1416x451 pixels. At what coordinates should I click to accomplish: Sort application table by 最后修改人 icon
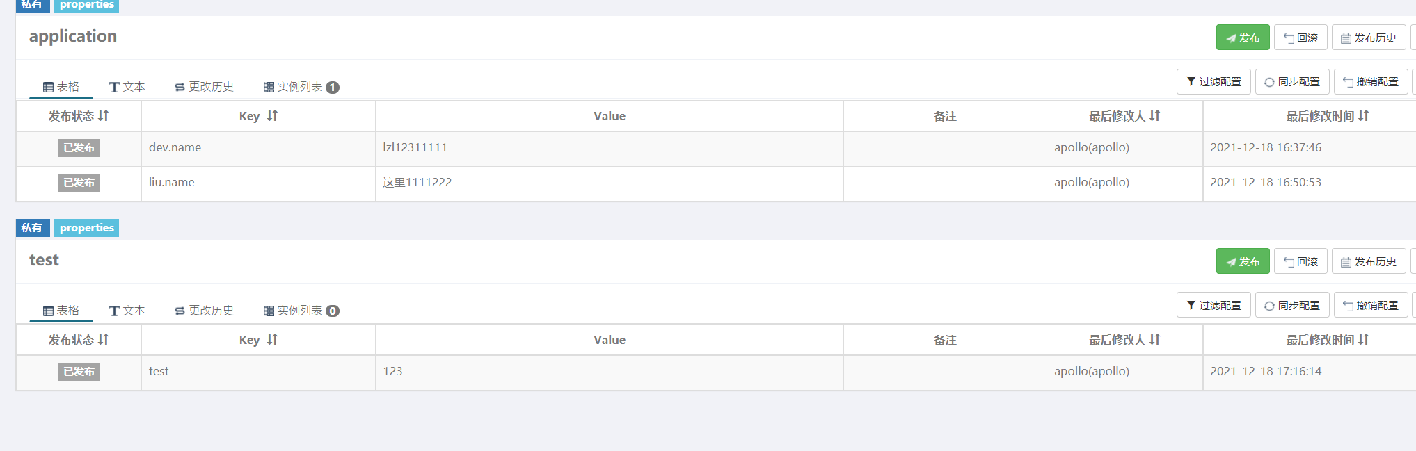[1155, 116]
